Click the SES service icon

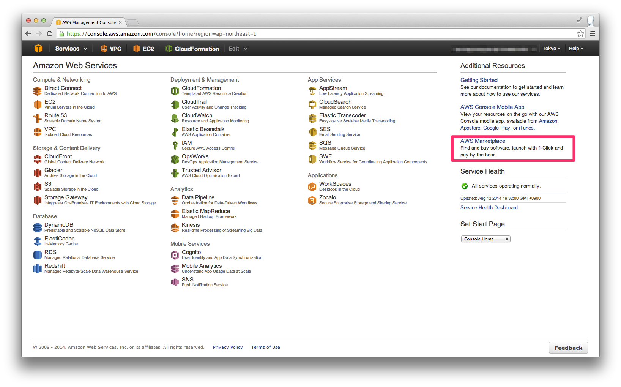(312, 132)
